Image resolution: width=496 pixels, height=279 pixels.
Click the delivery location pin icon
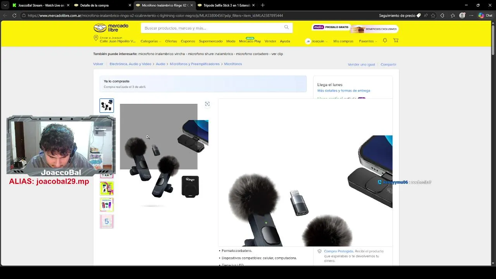pos(96,38)
